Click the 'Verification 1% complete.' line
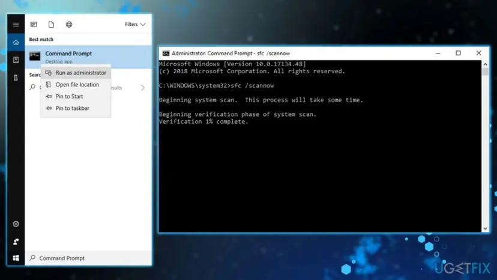This screenshot has width=497, height=280. [x=203, y=121]
